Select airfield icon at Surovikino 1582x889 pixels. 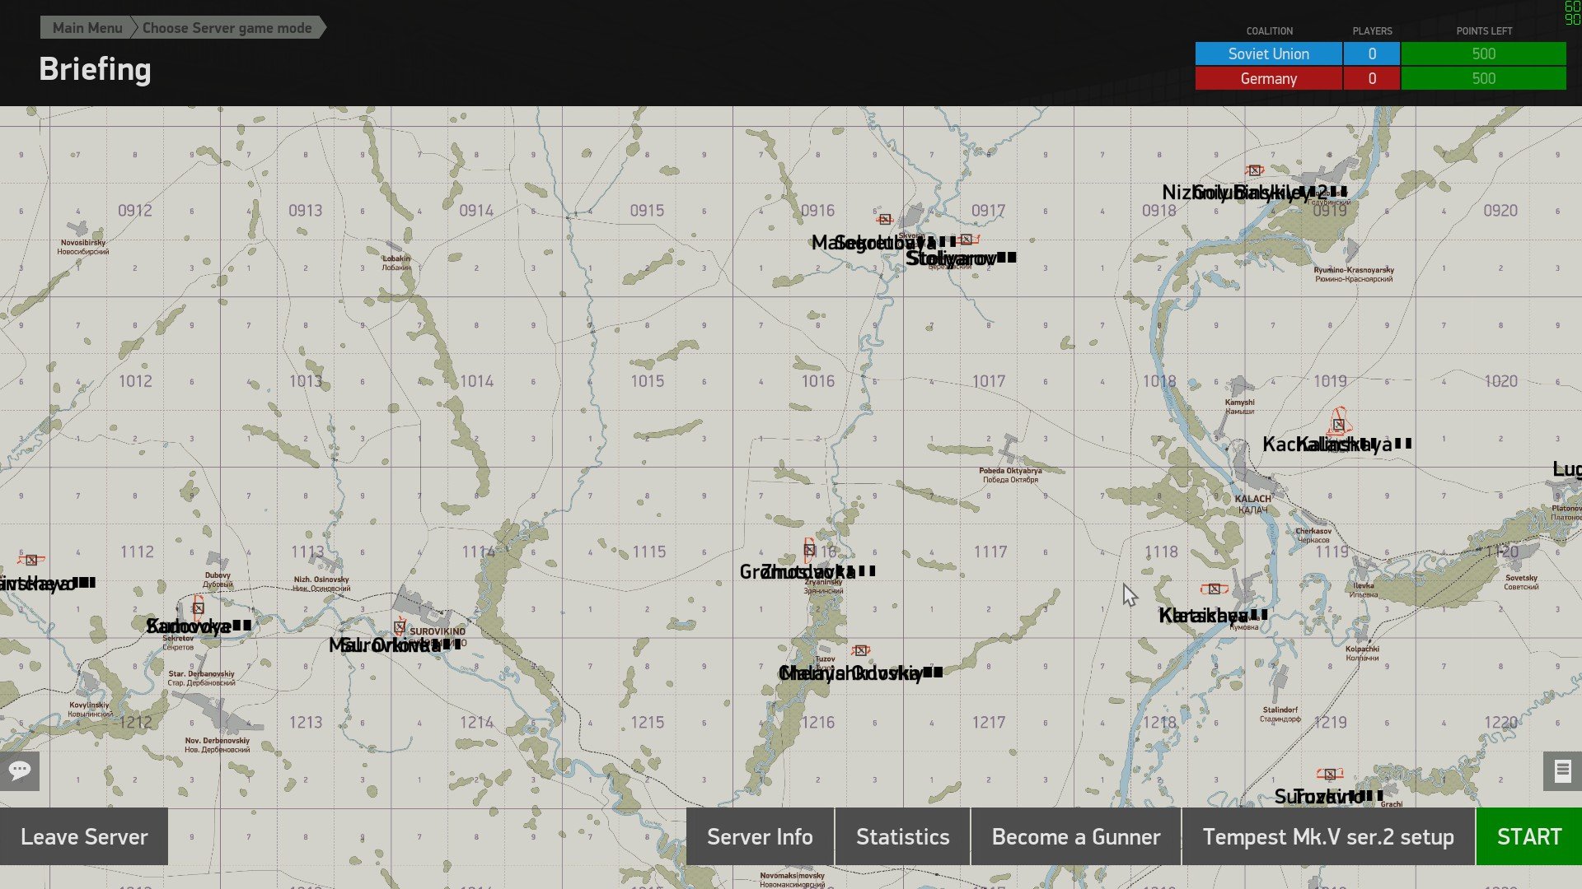pyautogui.click(x=400, y=627)
